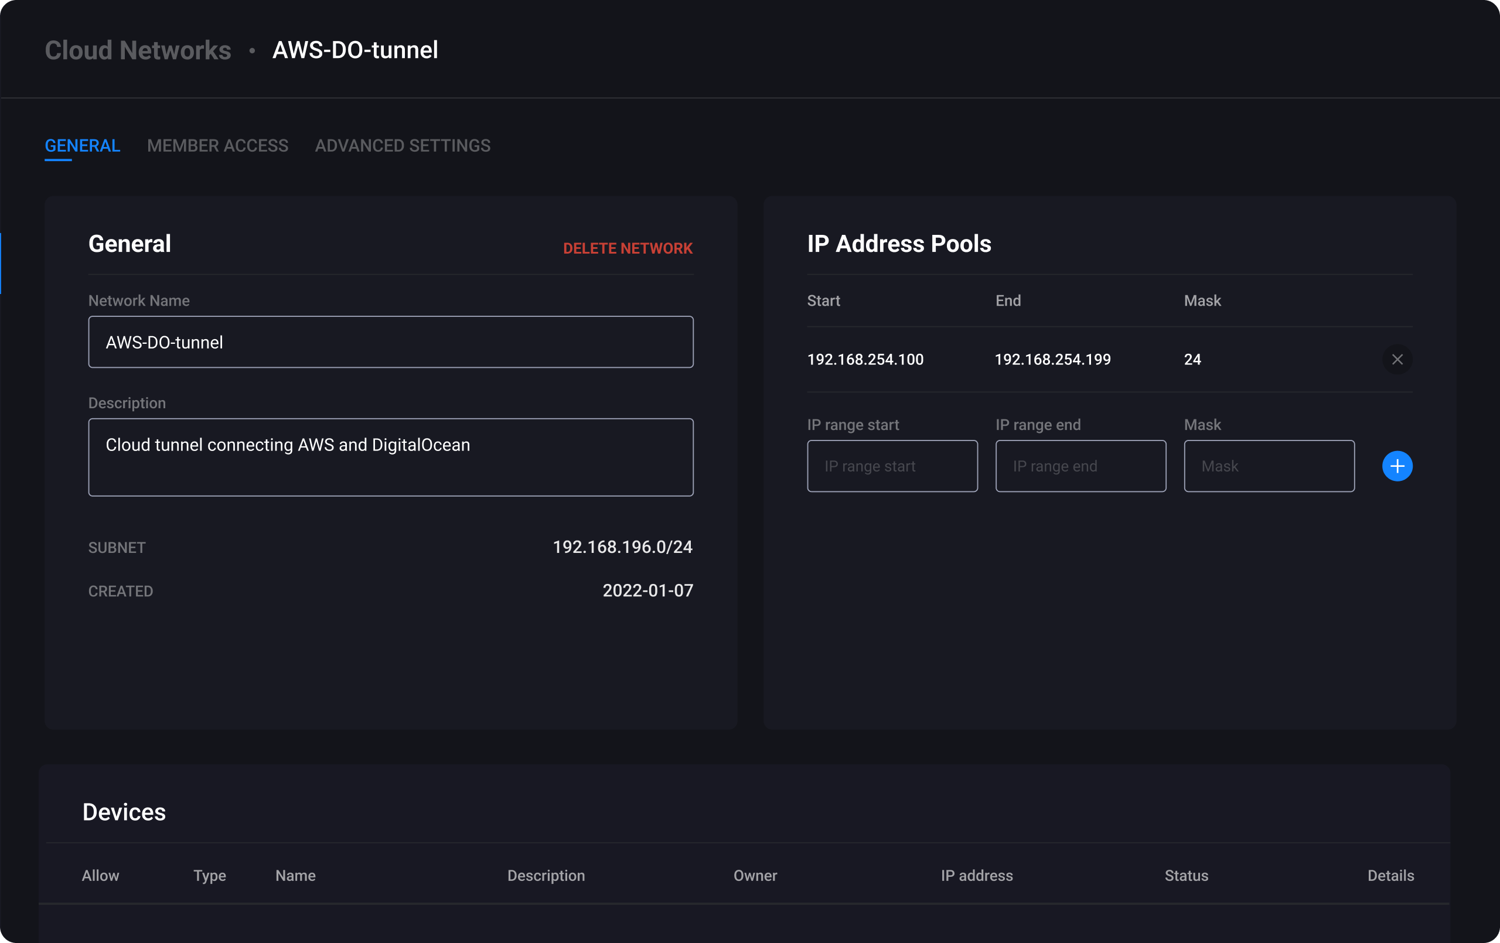Edit the Description text area
This screenshot has height=943, width=1500.
click(391, 457)
